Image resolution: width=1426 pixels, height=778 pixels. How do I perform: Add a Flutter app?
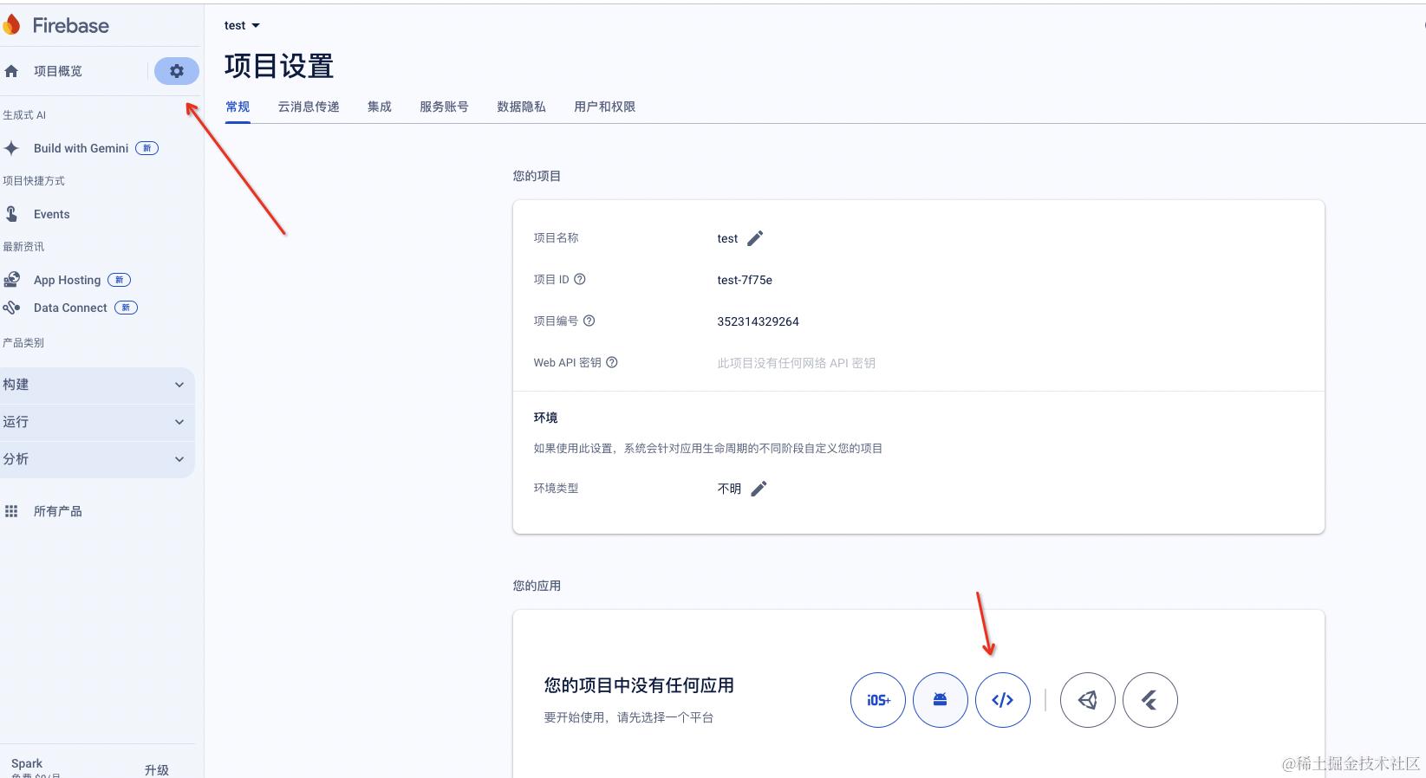tap(1150, 700)
